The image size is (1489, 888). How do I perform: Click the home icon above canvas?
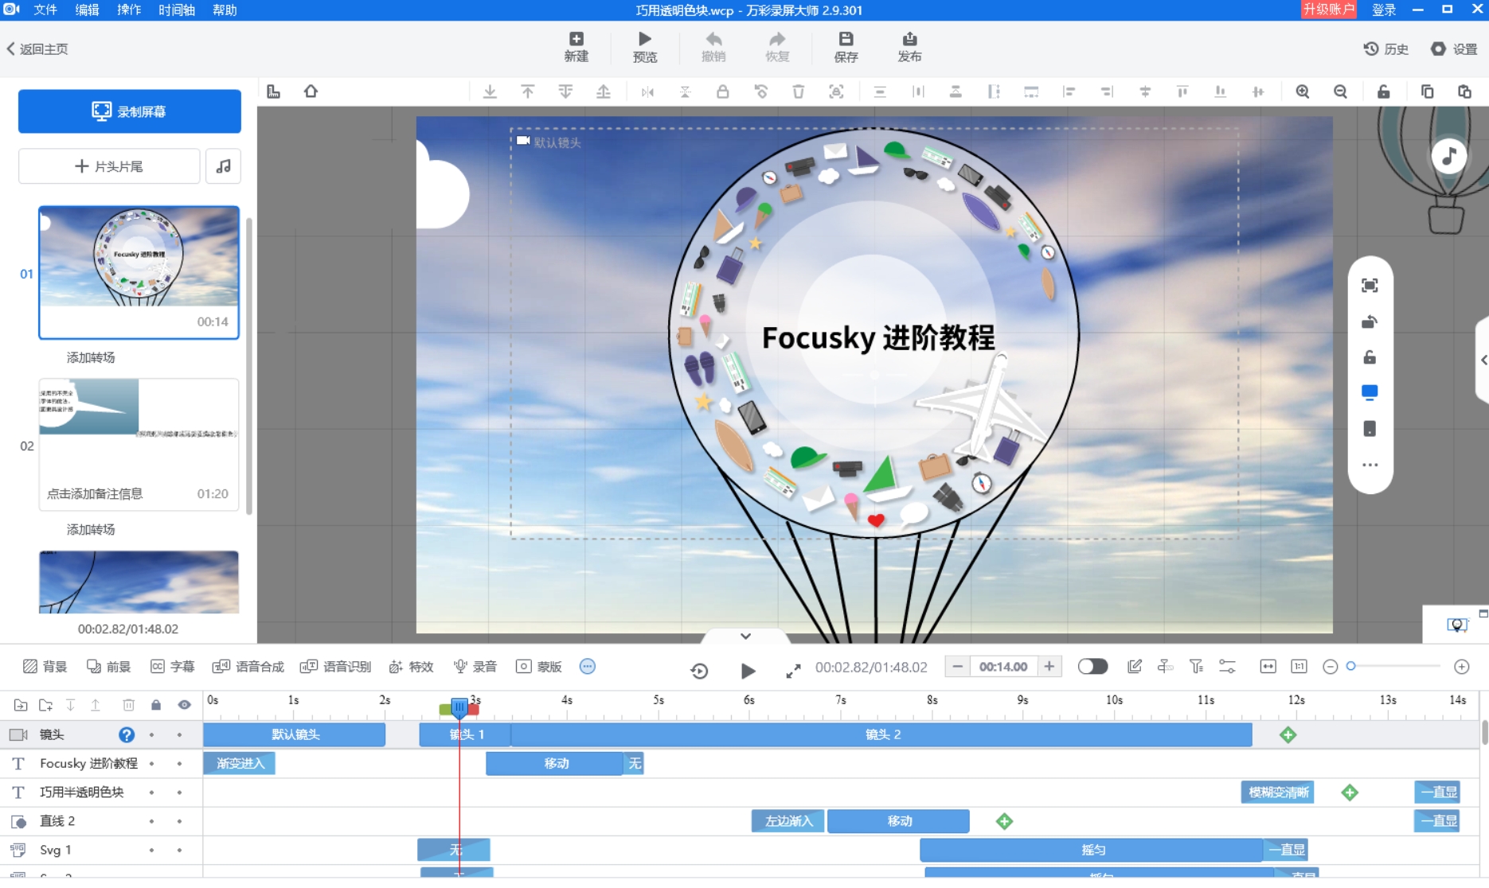click(x=311, y=92)
